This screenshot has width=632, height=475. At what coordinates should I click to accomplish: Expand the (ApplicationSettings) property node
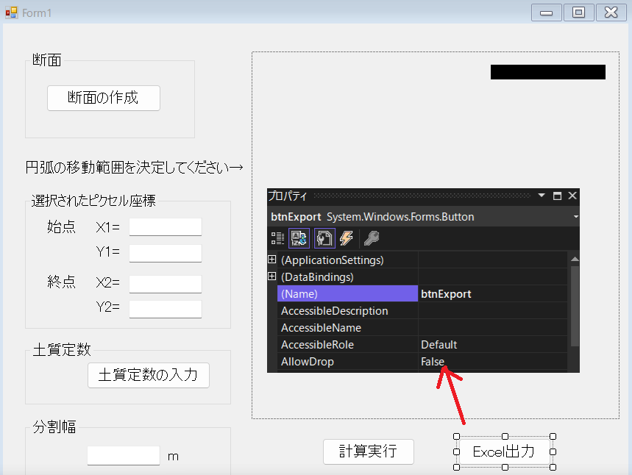click(x=272, y=260)
